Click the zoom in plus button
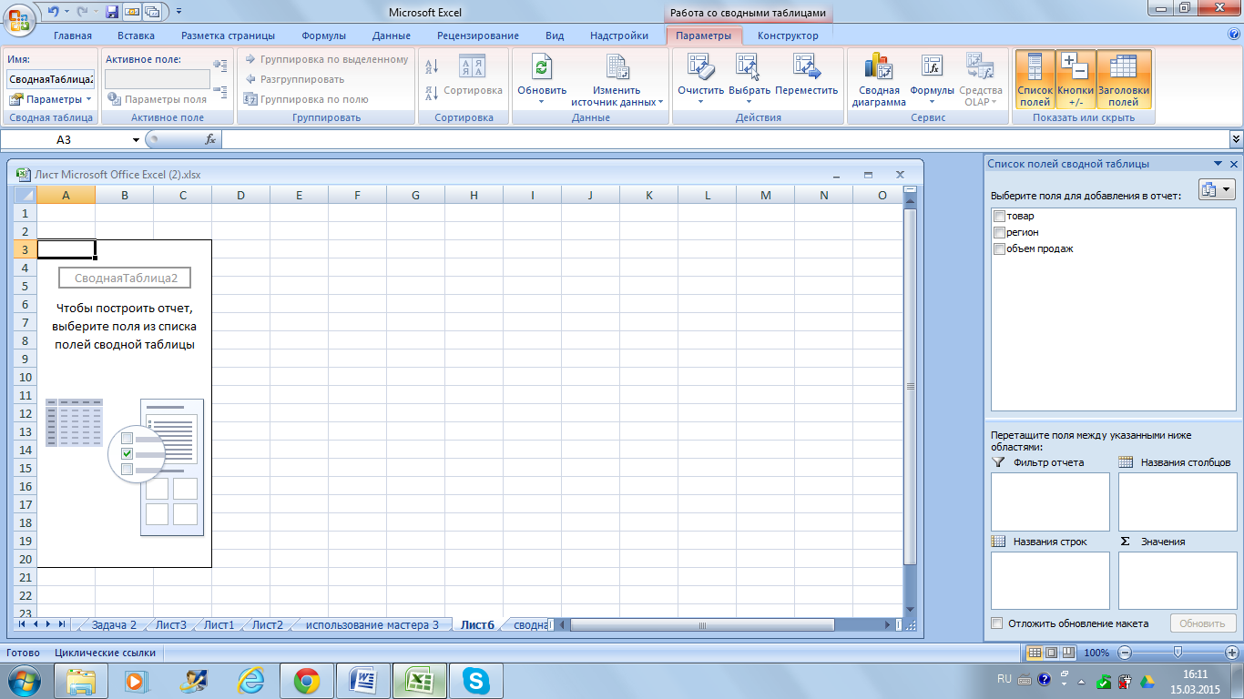 coord(1232,653)
